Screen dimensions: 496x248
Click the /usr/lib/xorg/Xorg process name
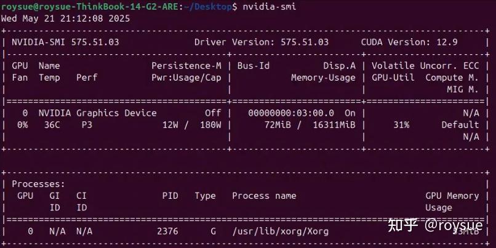click(280, 231)
